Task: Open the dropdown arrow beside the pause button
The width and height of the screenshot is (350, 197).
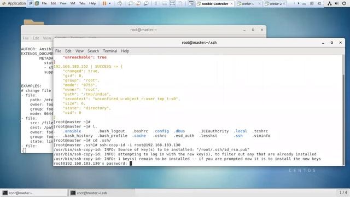Action: 109,3
